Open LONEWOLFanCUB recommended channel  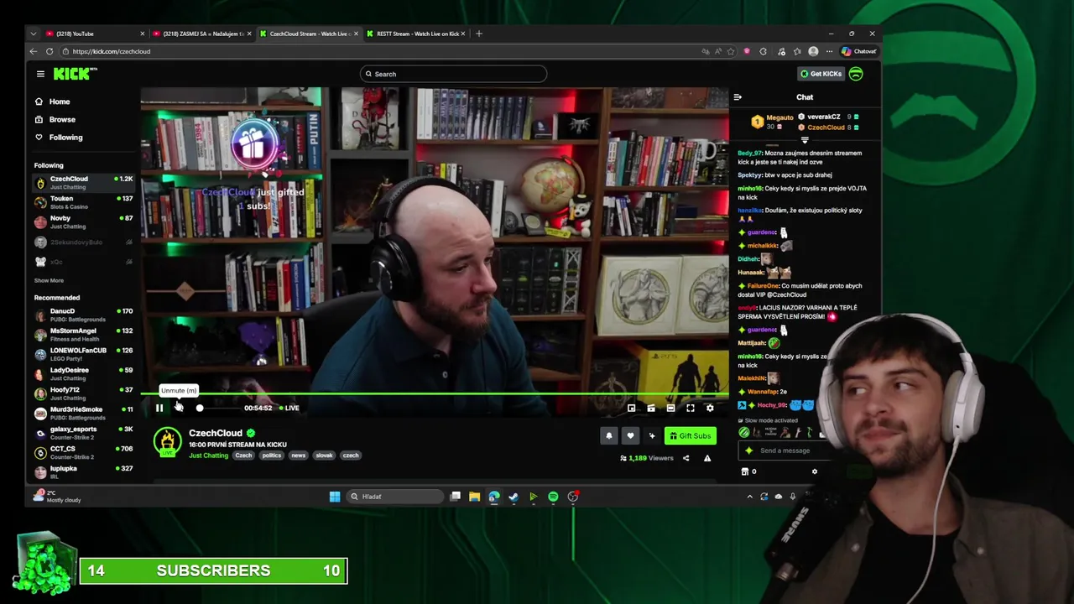[x=84, y=354]
